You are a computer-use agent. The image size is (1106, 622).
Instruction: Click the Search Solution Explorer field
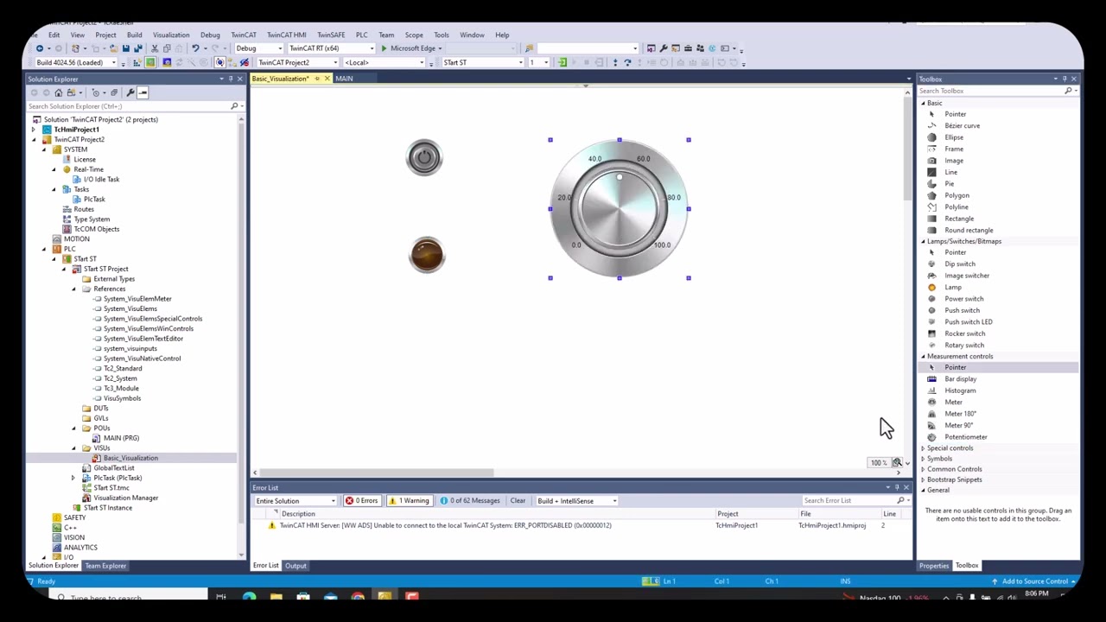pyautogui.click(x=128, y=106)
